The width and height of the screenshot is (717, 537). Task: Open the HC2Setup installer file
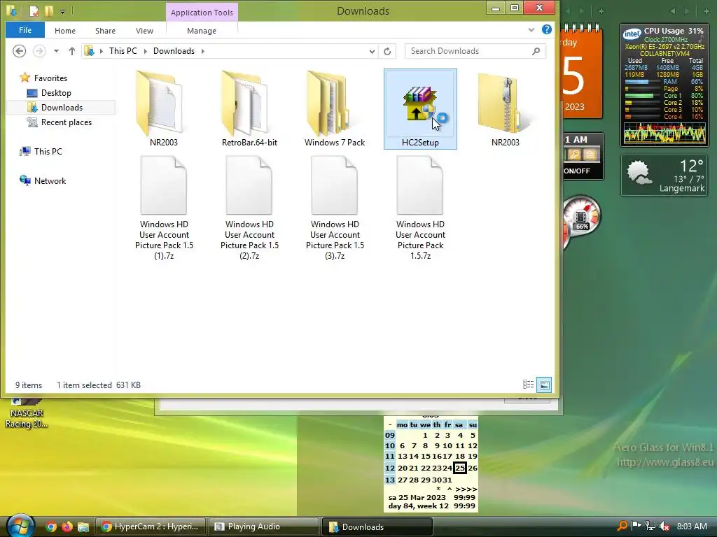(420, 108)
